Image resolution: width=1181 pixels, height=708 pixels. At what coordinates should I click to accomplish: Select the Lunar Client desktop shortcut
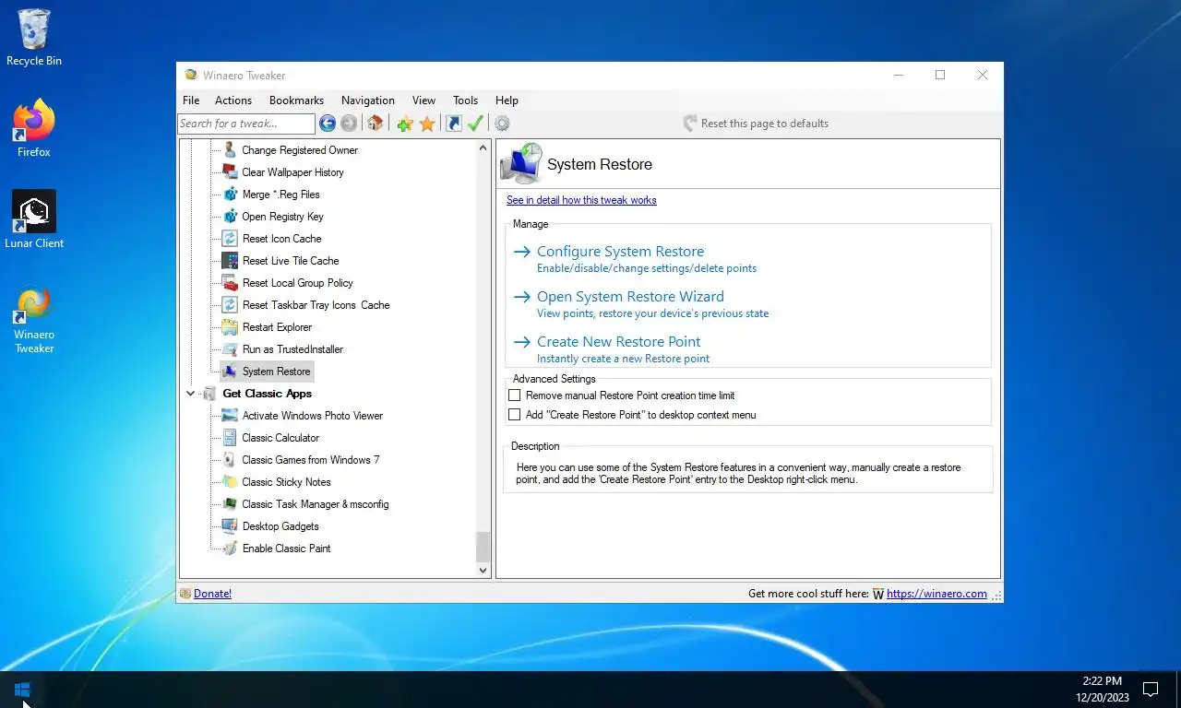pos(34,219)
